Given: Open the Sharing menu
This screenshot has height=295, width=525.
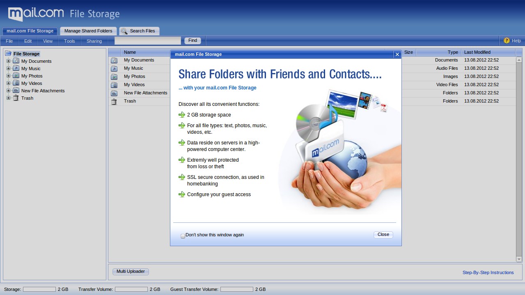Looking at the screenshot, I should pos(94,41).
